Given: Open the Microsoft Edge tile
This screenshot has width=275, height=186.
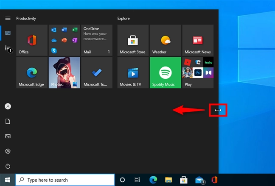Looking at the screenshot, I should [x=32, y=72].
